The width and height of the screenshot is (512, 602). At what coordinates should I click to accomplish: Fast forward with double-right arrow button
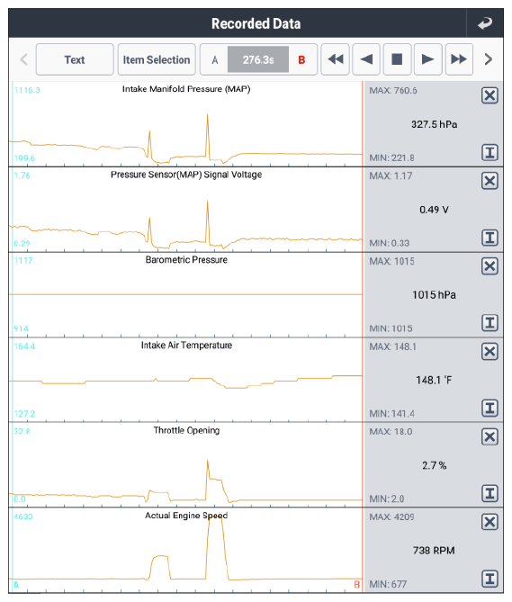(459, 59)
